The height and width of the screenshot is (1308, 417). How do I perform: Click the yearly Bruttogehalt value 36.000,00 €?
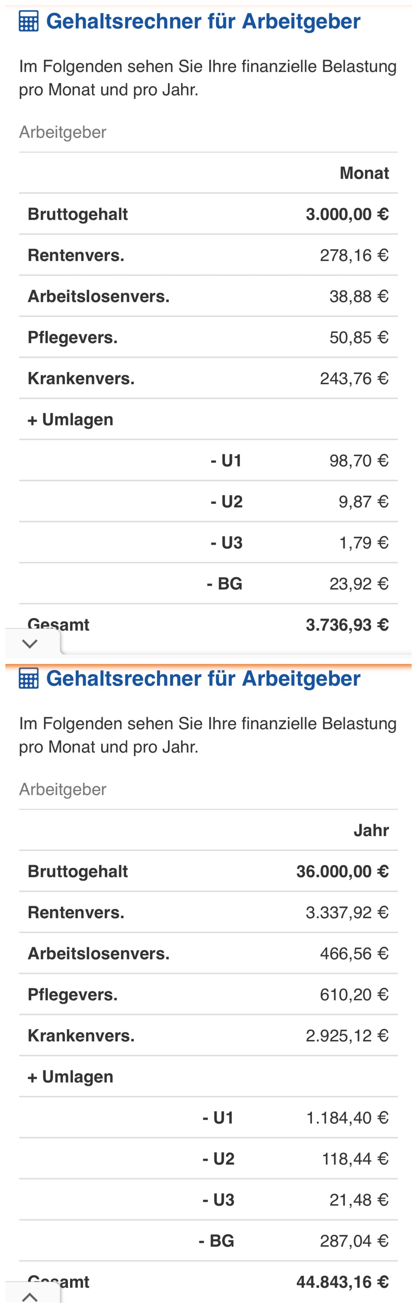(x=343, y=871)
